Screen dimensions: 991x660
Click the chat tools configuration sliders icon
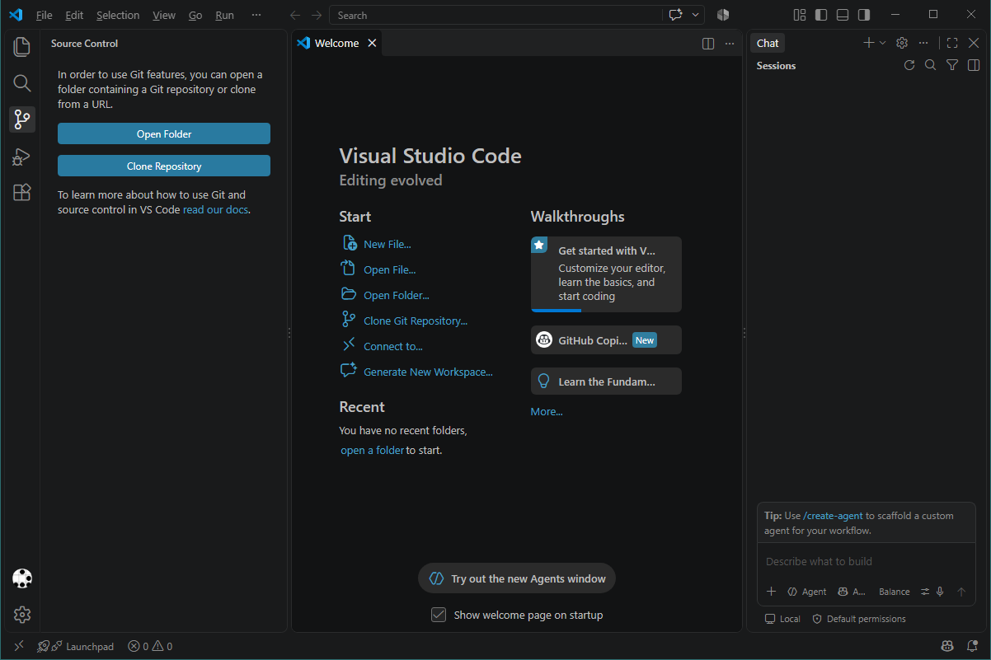pyautogui.click(x=925, y=592)
